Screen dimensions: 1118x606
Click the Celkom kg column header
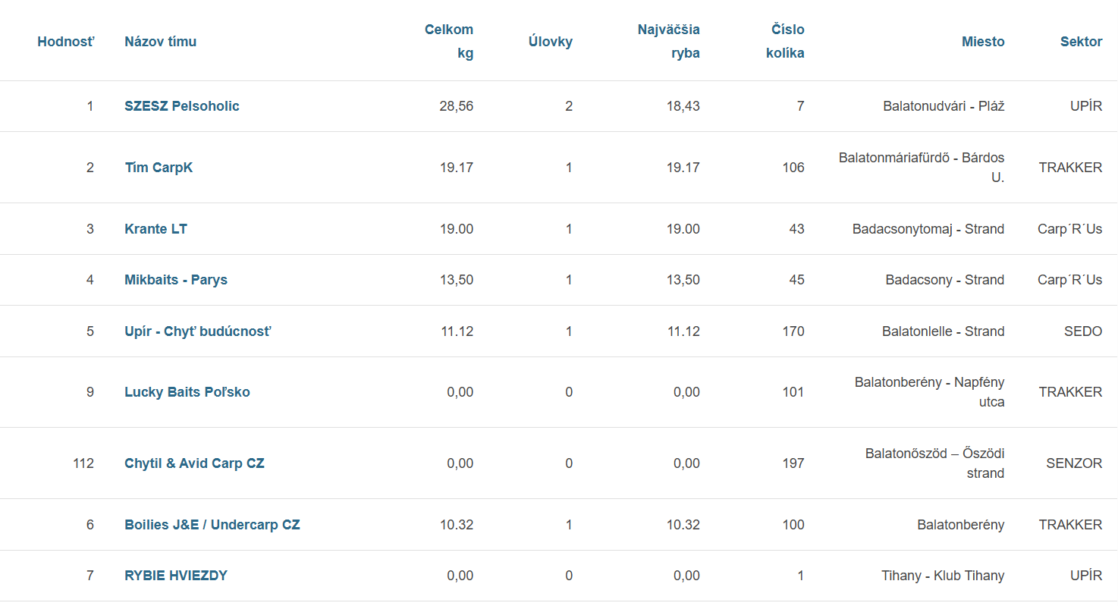point(449,41)
